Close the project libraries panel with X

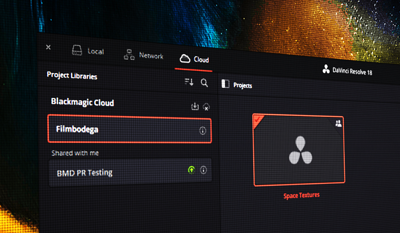(x=48, y=47)
